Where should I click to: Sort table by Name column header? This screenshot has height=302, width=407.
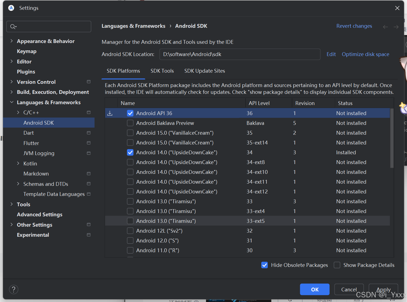(x=181, y=103)
